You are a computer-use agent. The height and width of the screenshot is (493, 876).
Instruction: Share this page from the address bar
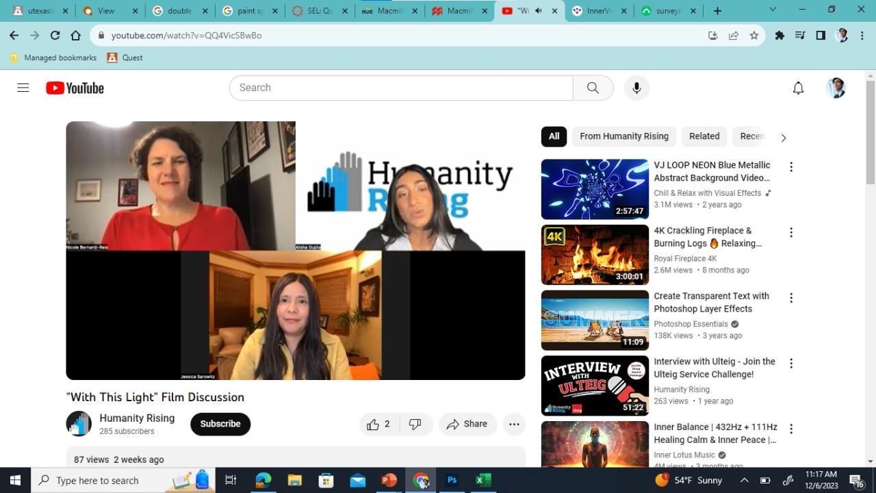pos(734,36)
